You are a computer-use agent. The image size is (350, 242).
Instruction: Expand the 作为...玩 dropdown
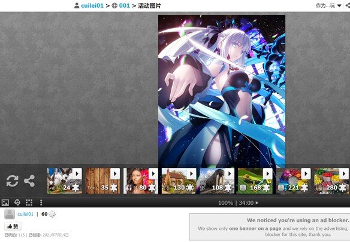click(328, 5)
